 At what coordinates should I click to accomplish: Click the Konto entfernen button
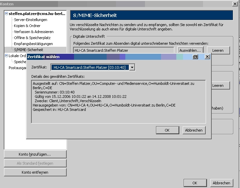[35, 172]
